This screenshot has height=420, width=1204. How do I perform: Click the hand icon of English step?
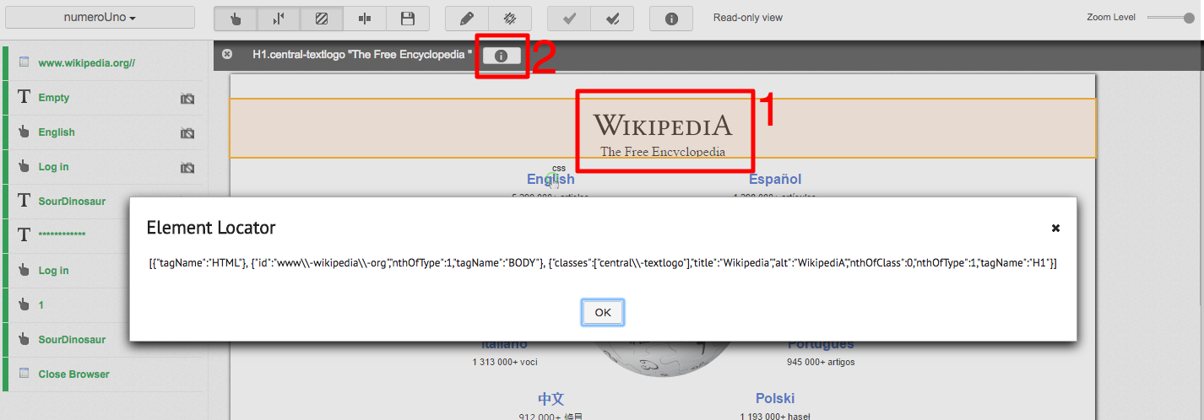click(24, 132)
